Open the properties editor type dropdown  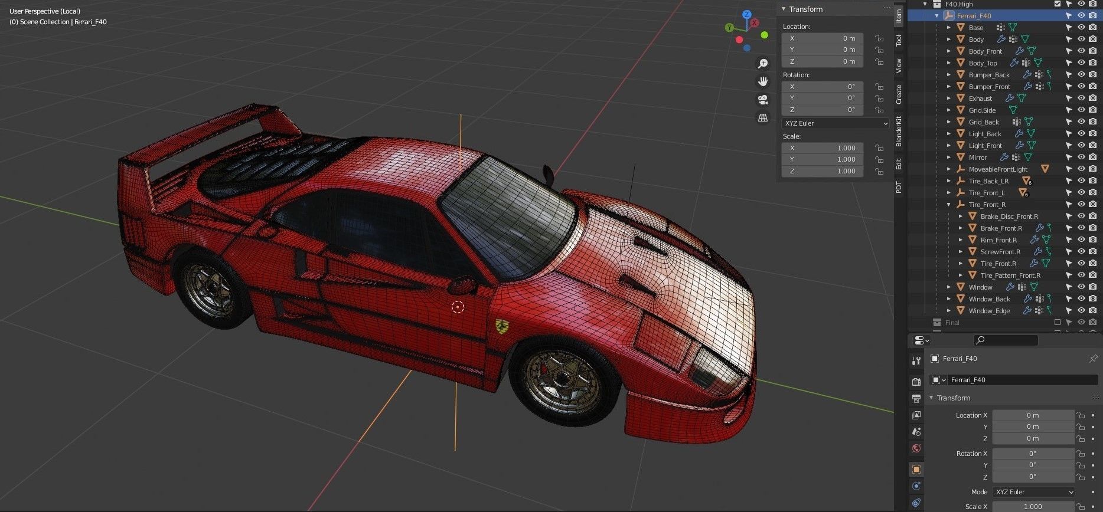[921, 340]
